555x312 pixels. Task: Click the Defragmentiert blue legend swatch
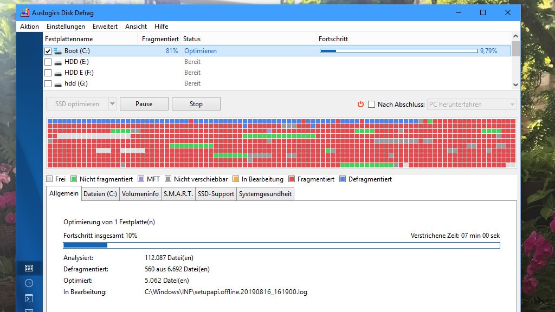[x=343, y=179]
